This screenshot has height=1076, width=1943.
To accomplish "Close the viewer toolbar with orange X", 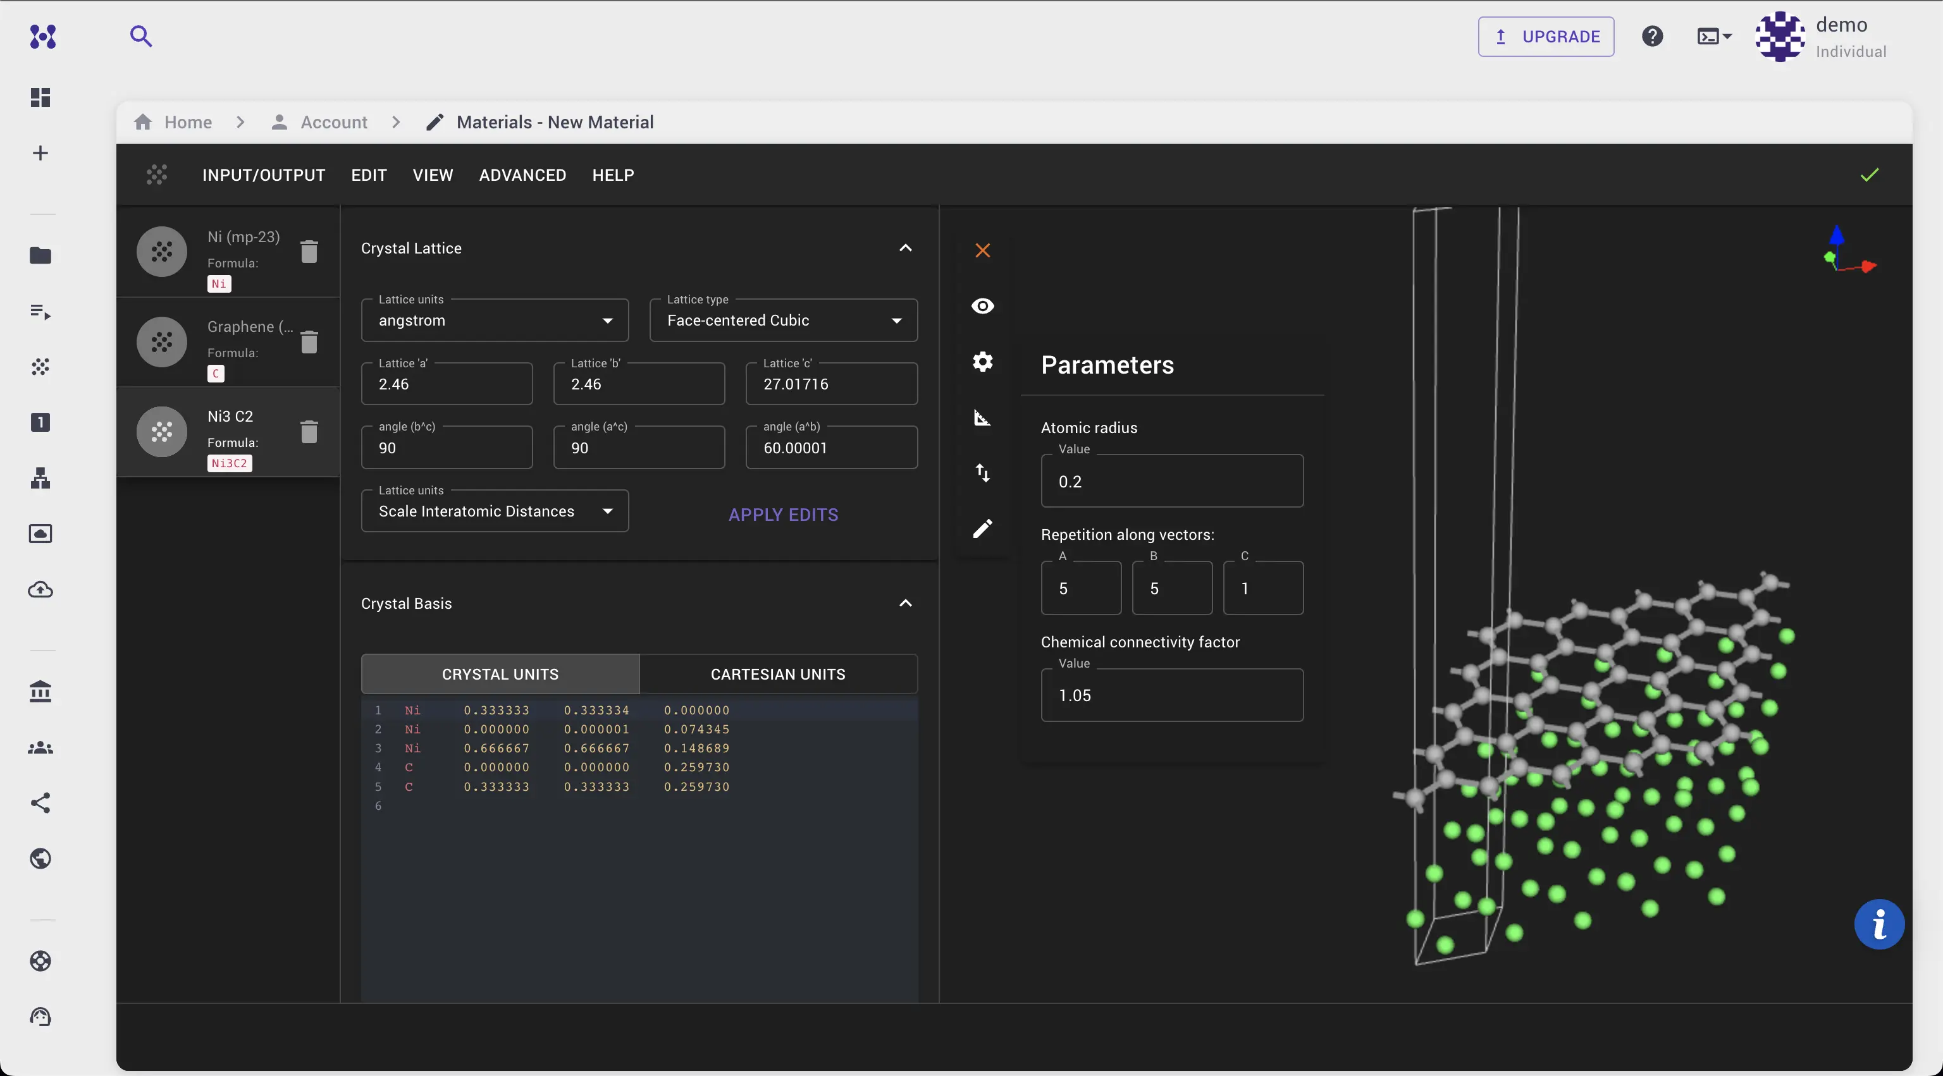I will [x=982, y=250].
